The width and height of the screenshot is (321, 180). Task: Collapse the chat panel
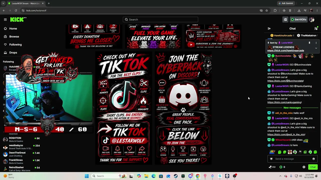coord(269,29)
